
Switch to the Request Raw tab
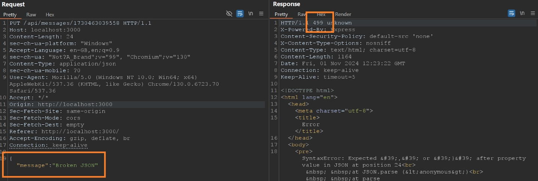[31, 15]
